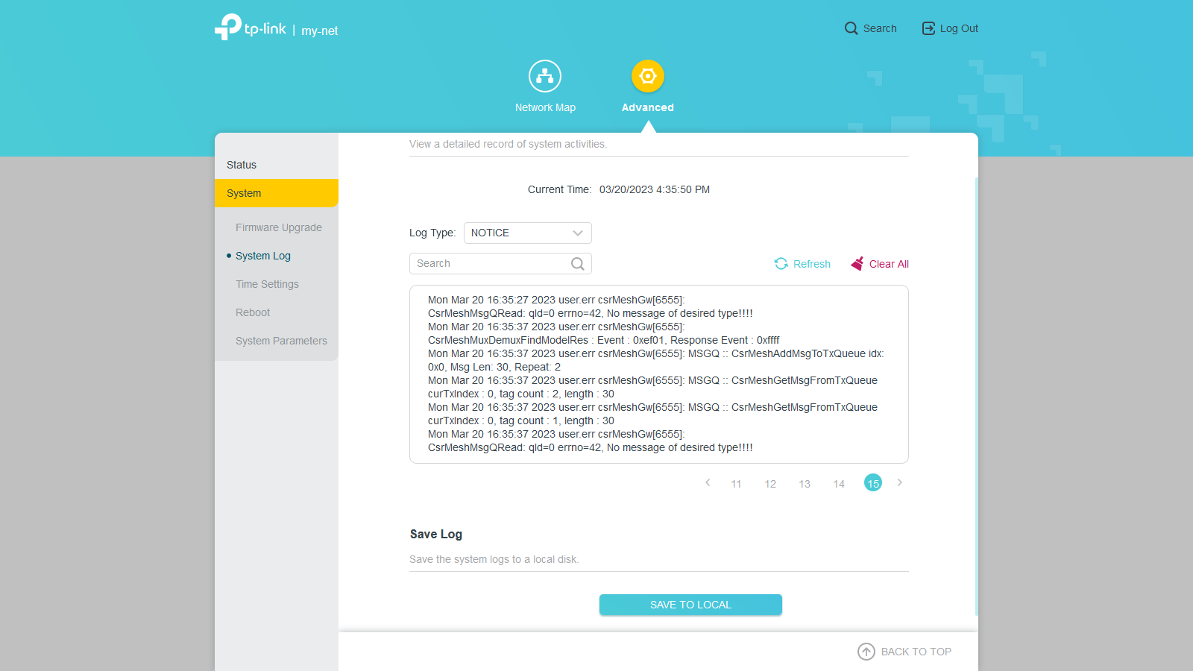Open the Log Type dropdown
The width and height of the screenshot is (1193, 671).
click(527, 233)
